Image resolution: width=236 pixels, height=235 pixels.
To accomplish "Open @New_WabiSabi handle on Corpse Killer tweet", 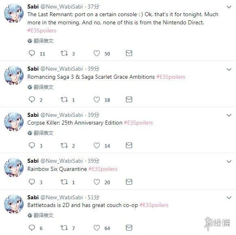I will click(62, 115).
